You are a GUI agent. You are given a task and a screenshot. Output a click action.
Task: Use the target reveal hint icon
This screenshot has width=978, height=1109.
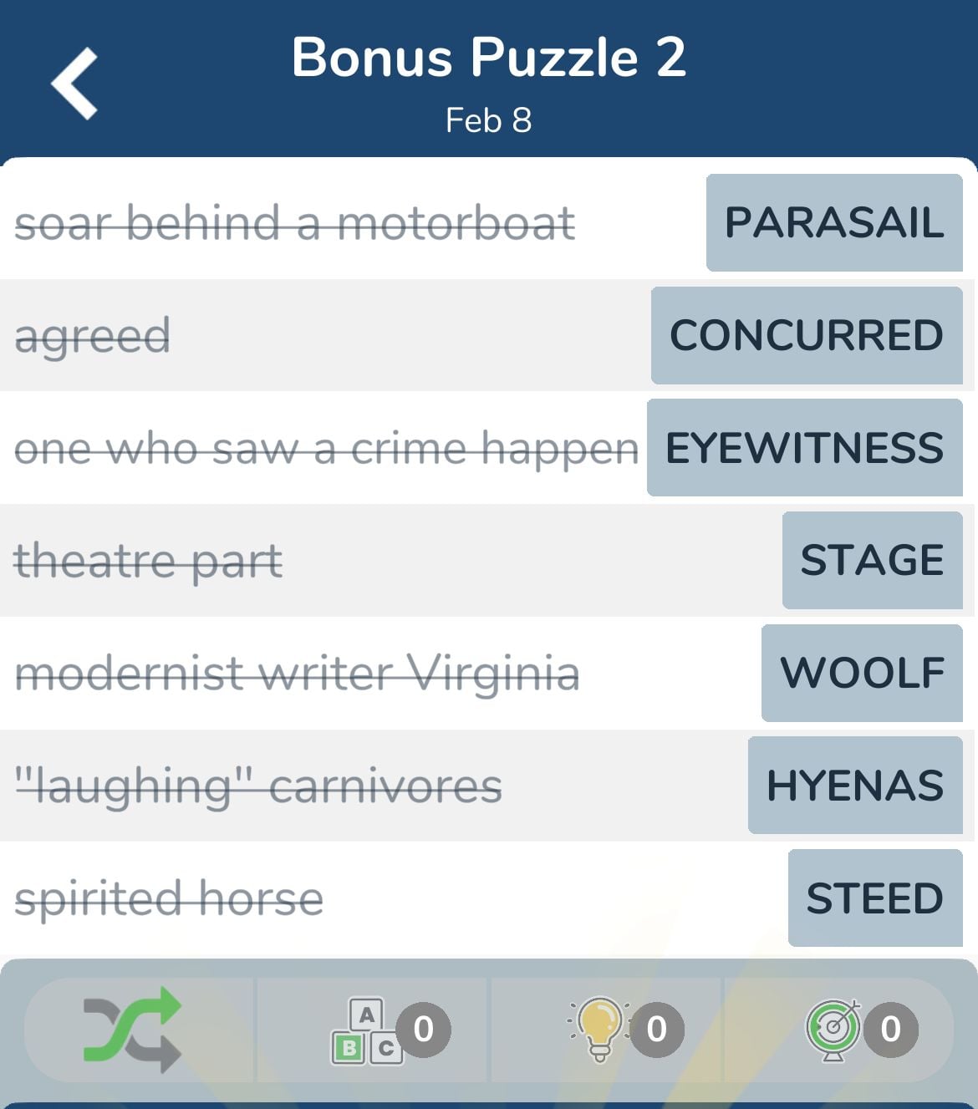pos(833,1030)
